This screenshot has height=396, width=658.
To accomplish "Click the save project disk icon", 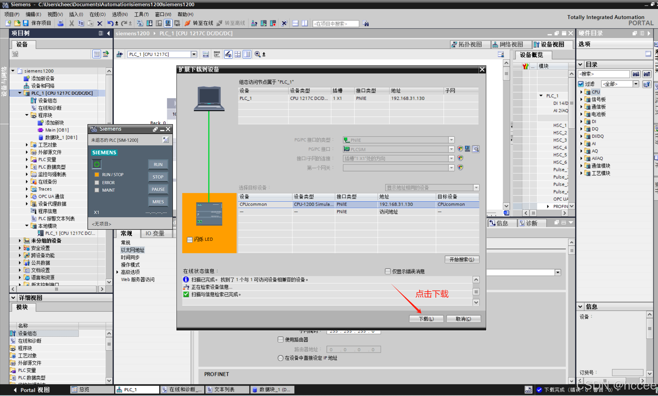I will point(26,23).
